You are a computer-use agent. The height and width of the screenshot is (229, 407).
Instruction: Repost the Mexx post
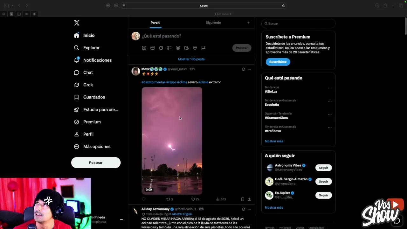point(169,199)
